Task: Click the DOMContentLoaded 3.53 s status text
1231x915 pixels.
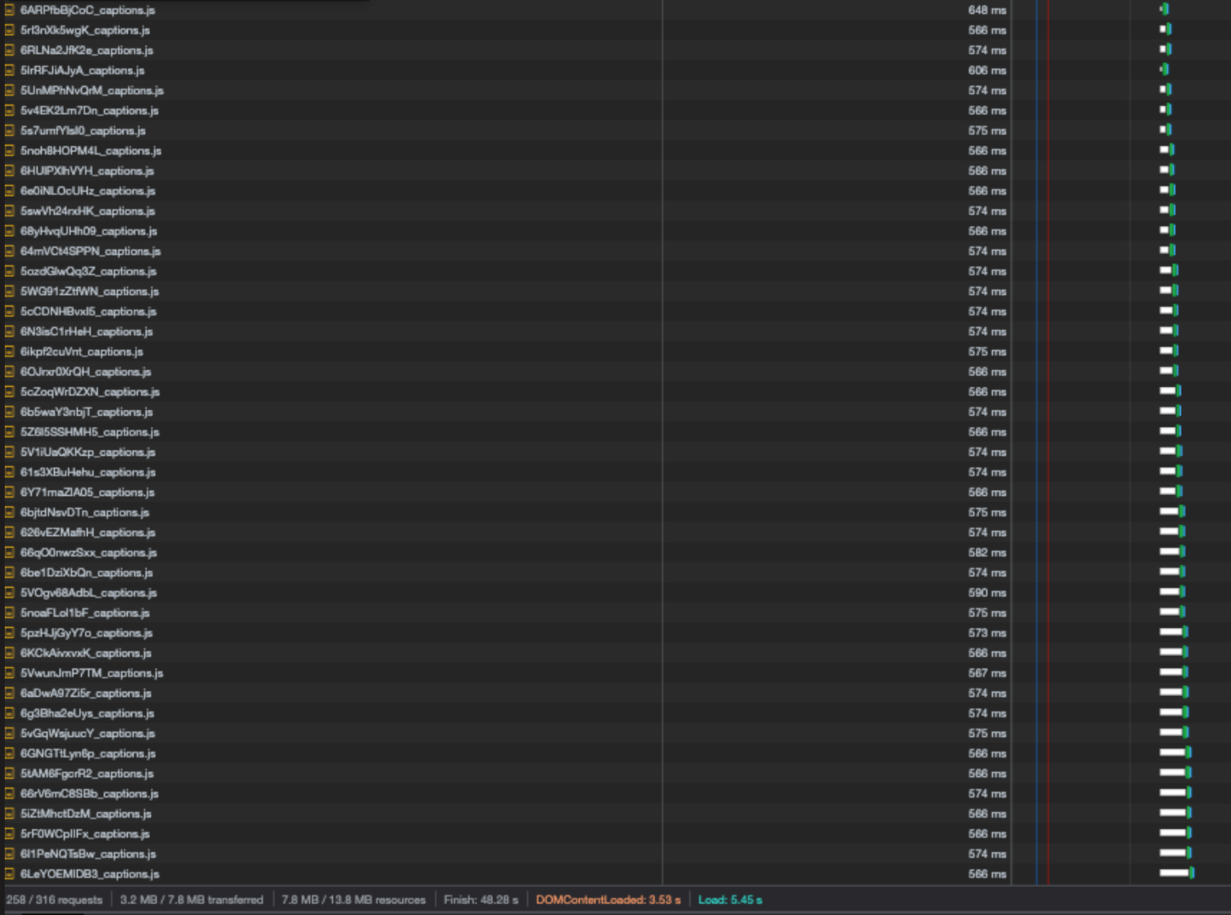Action: [609, 899]
